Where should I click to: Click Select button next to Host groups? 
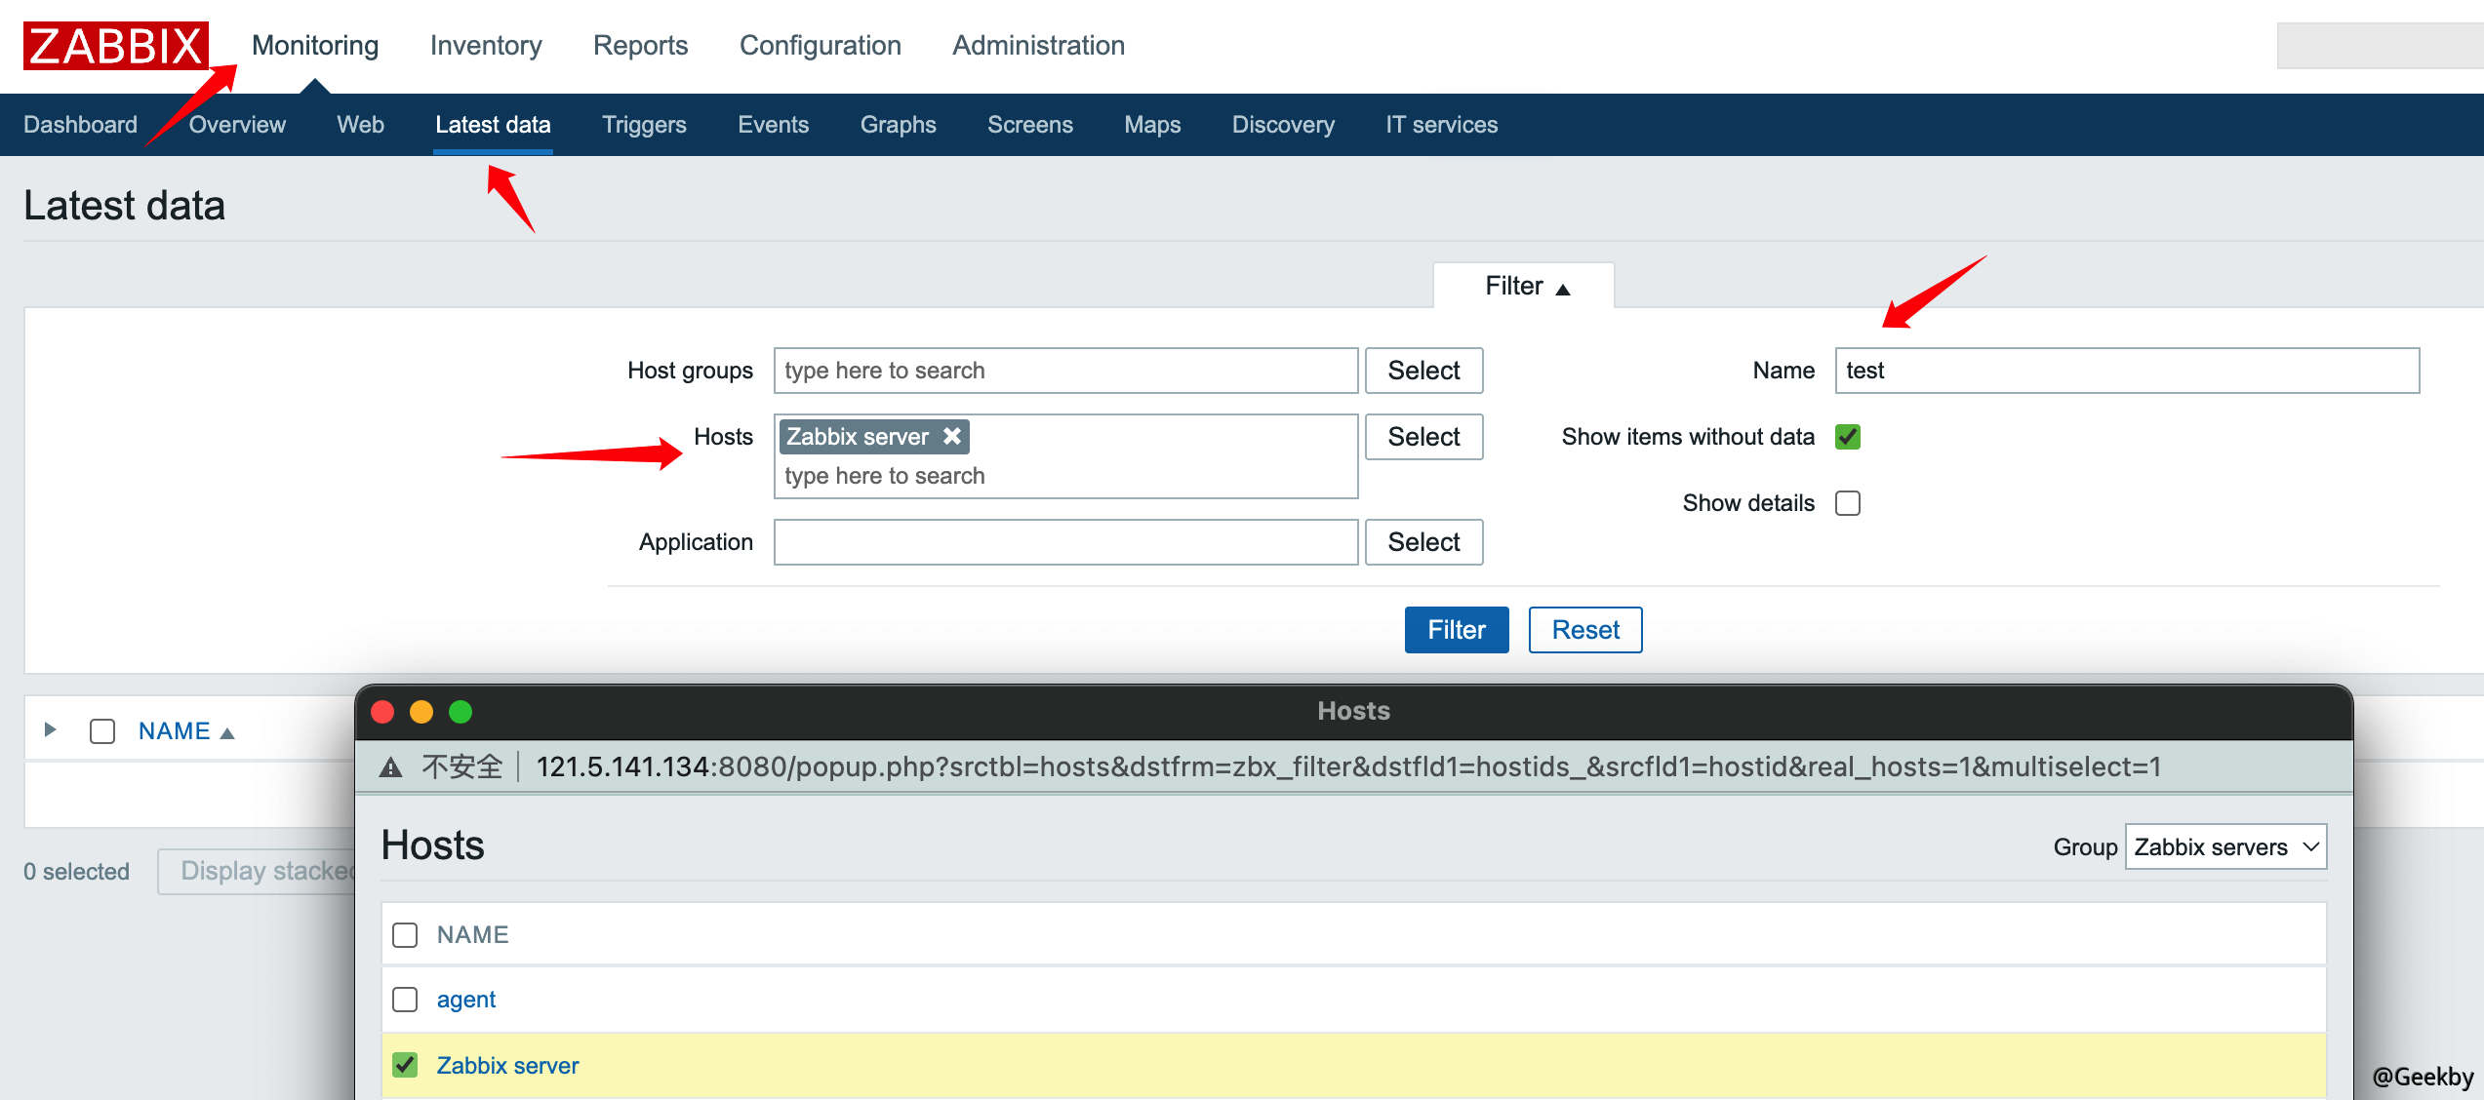click(1423, 371)
